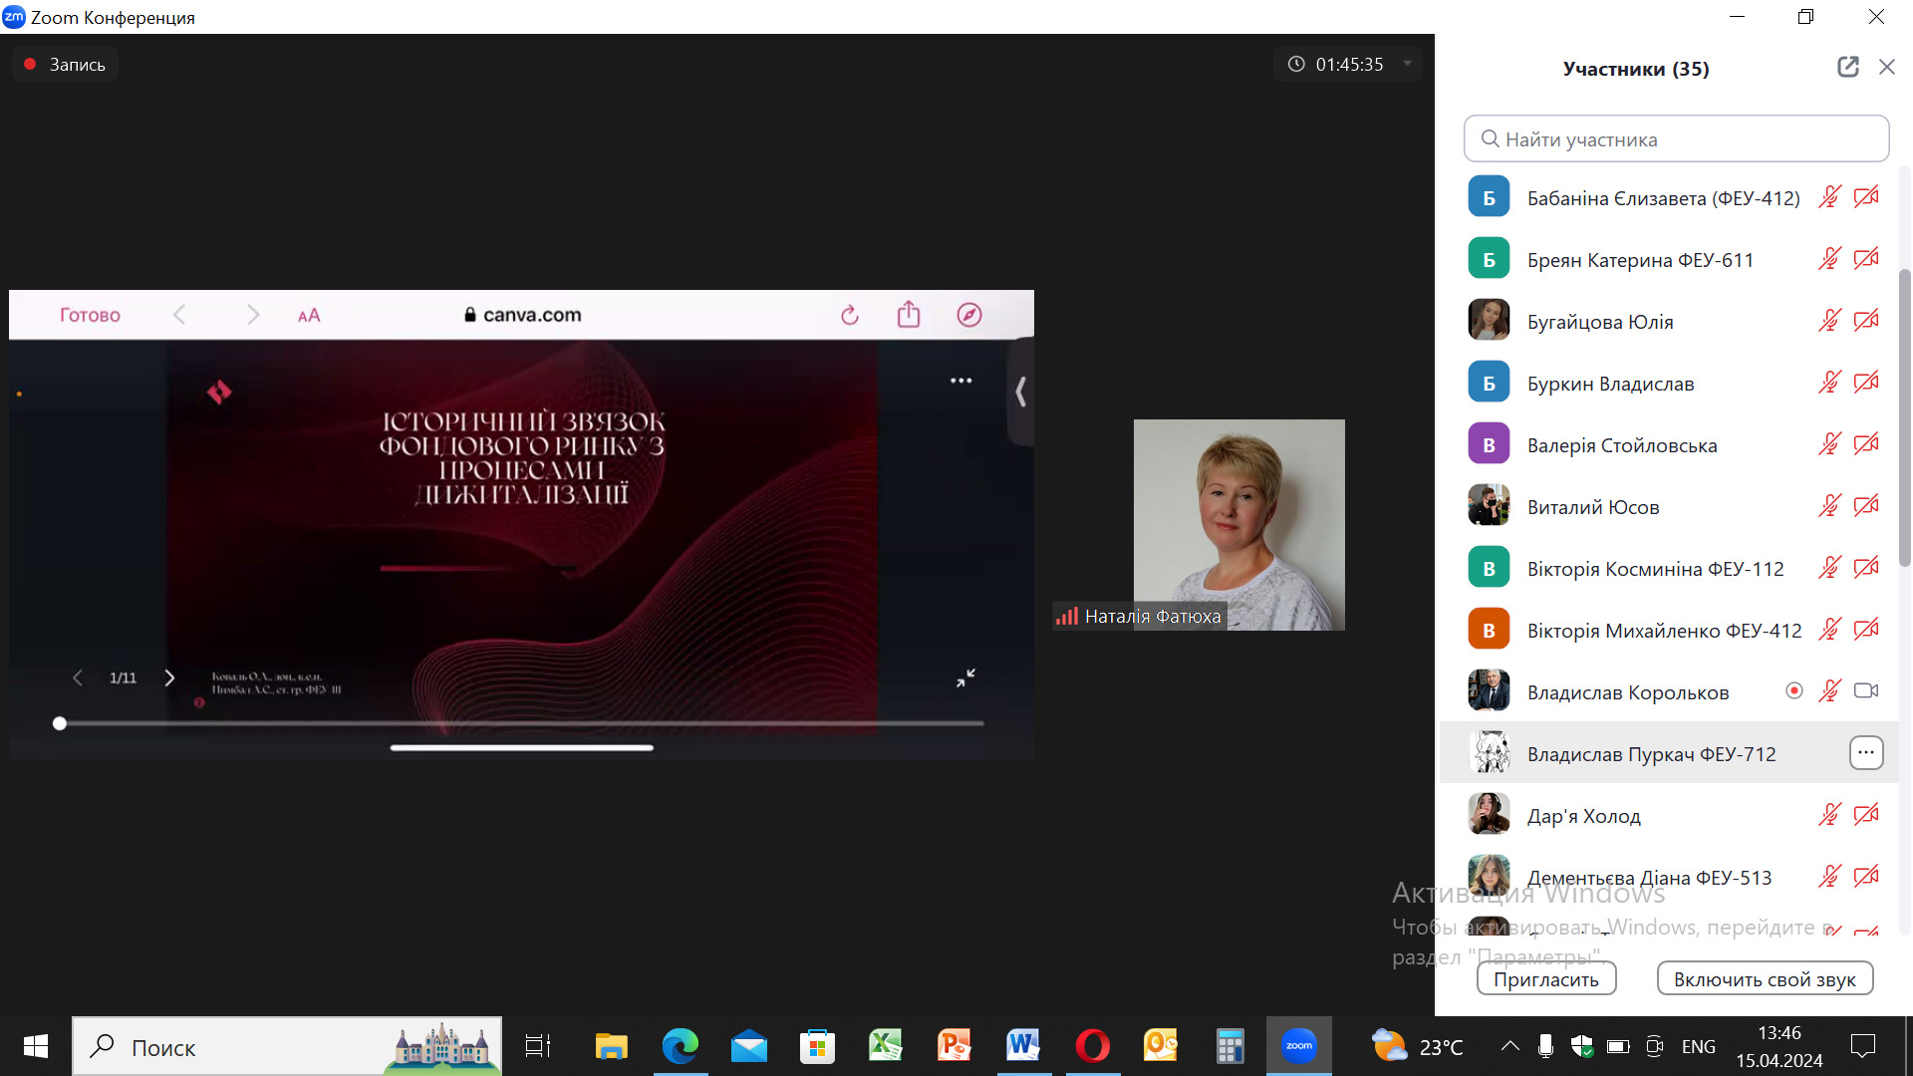This screenshot has width=1913, height=1076.
Task: Click the slide progress bar handle
Action: click(x=60, y=723)
